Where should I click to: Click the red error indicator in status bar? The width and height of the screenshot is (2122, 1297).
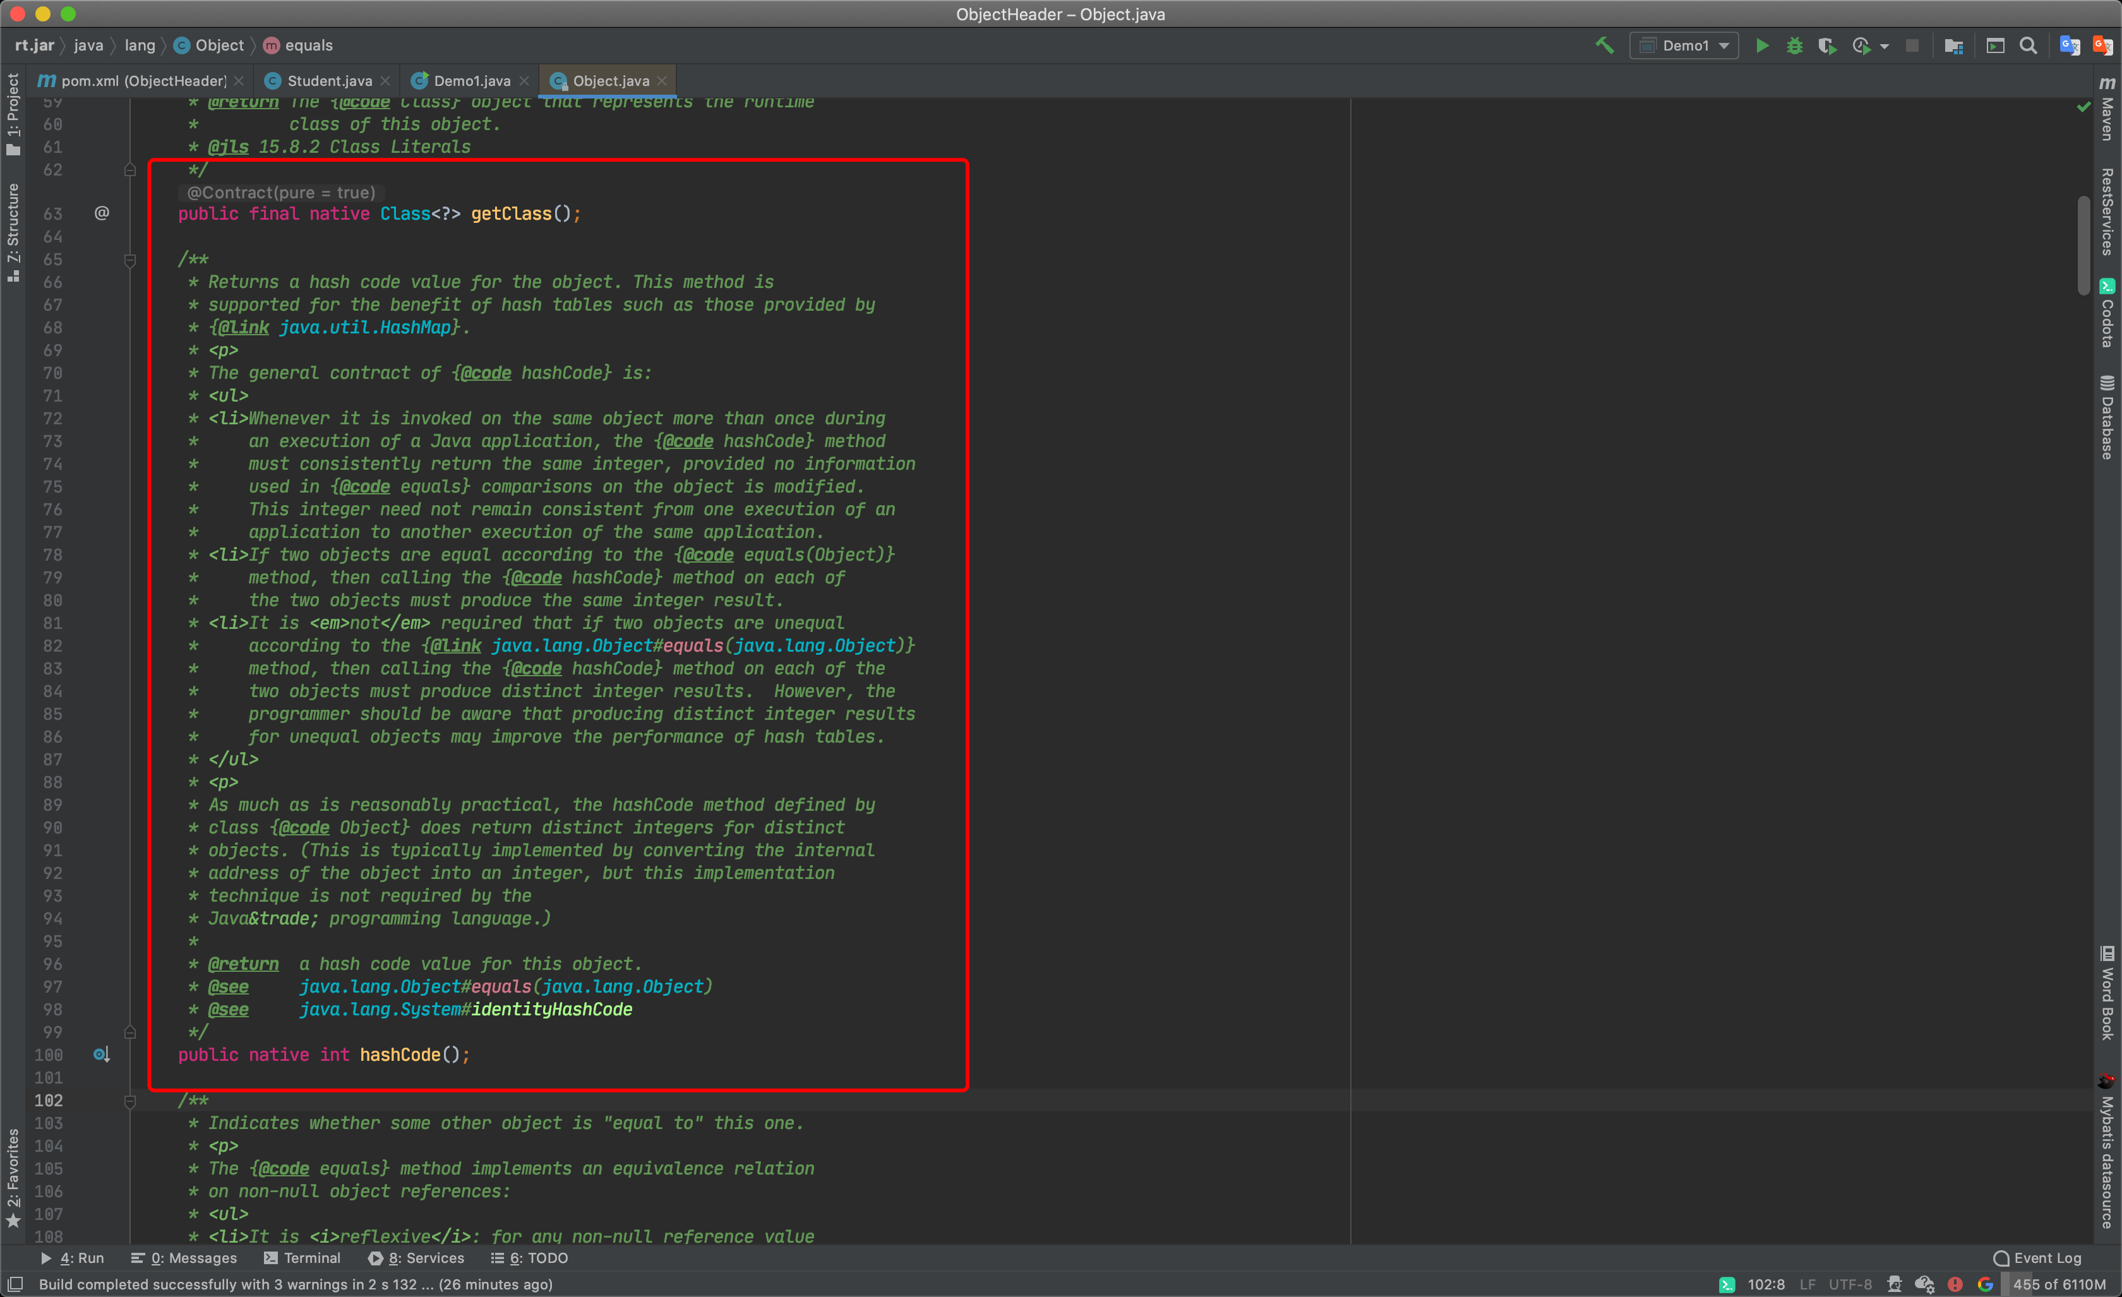pos(1956,1284)
